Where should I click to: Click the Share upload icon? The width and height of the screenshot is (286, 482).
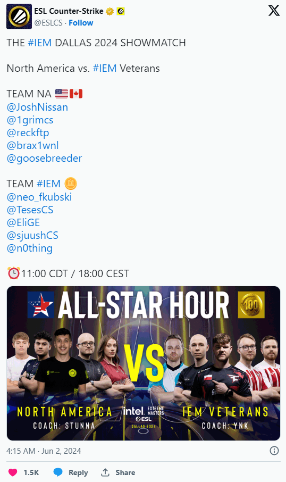click(x=105, y=472)
